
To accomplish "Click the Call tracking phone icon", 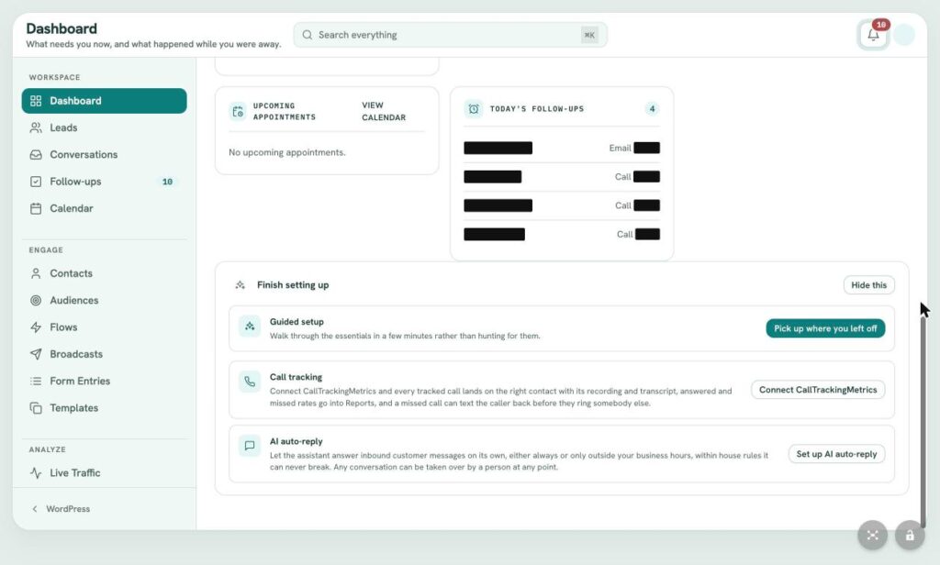I will pos(250,382).
